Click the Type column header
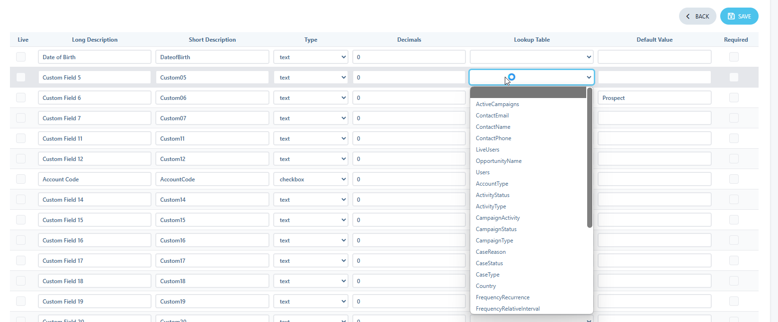This screenshot has height=322, width=778. [311, 40]
